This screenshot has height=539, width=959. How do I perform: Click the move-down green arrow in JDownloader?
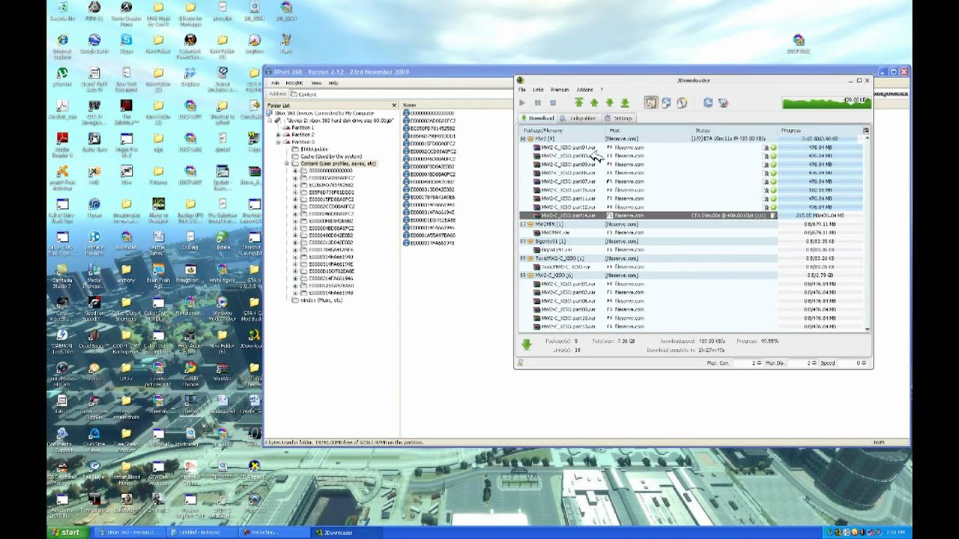coord(609,103)
